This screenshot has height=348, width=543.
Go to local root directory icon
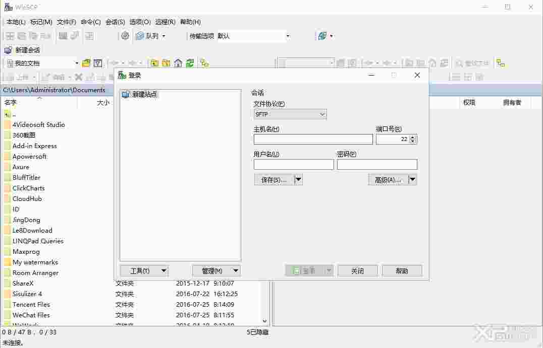(166, 63)
